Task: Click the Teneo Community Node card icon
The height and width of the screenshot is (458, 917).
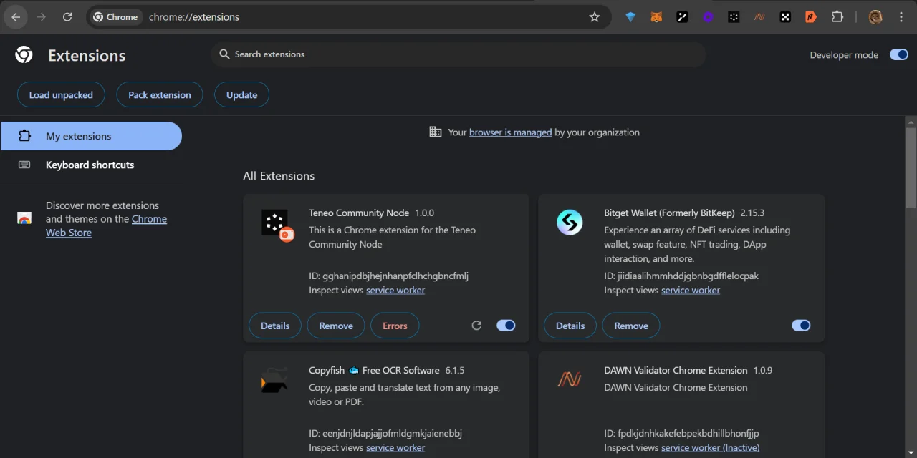Action: pos(277,225)
